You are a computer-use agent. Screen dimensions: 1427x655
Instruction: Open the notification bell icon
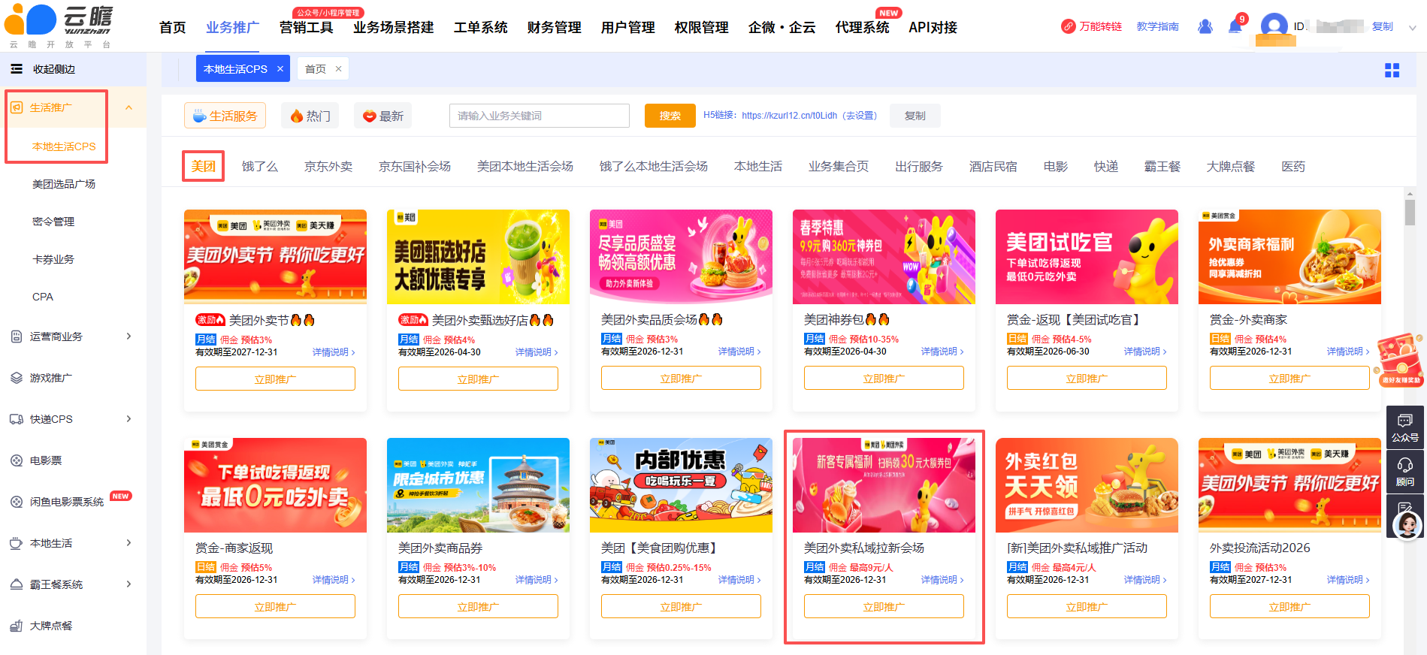coord(1235,26)
